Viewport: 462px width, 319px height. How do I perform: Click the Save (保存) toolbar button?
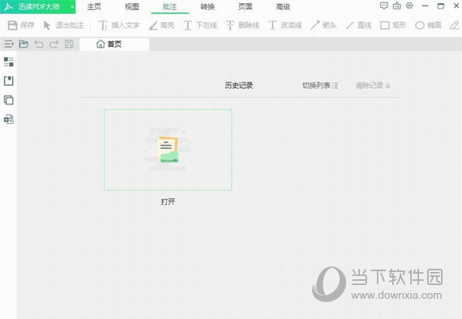click(x=20, y=26)
